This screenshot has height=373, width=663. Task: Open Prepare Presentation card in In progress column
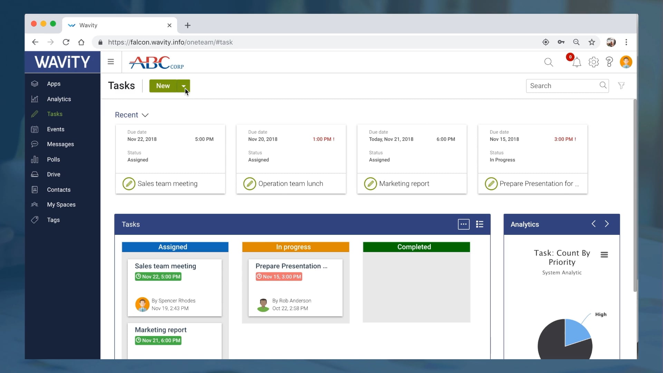(296, 288)
